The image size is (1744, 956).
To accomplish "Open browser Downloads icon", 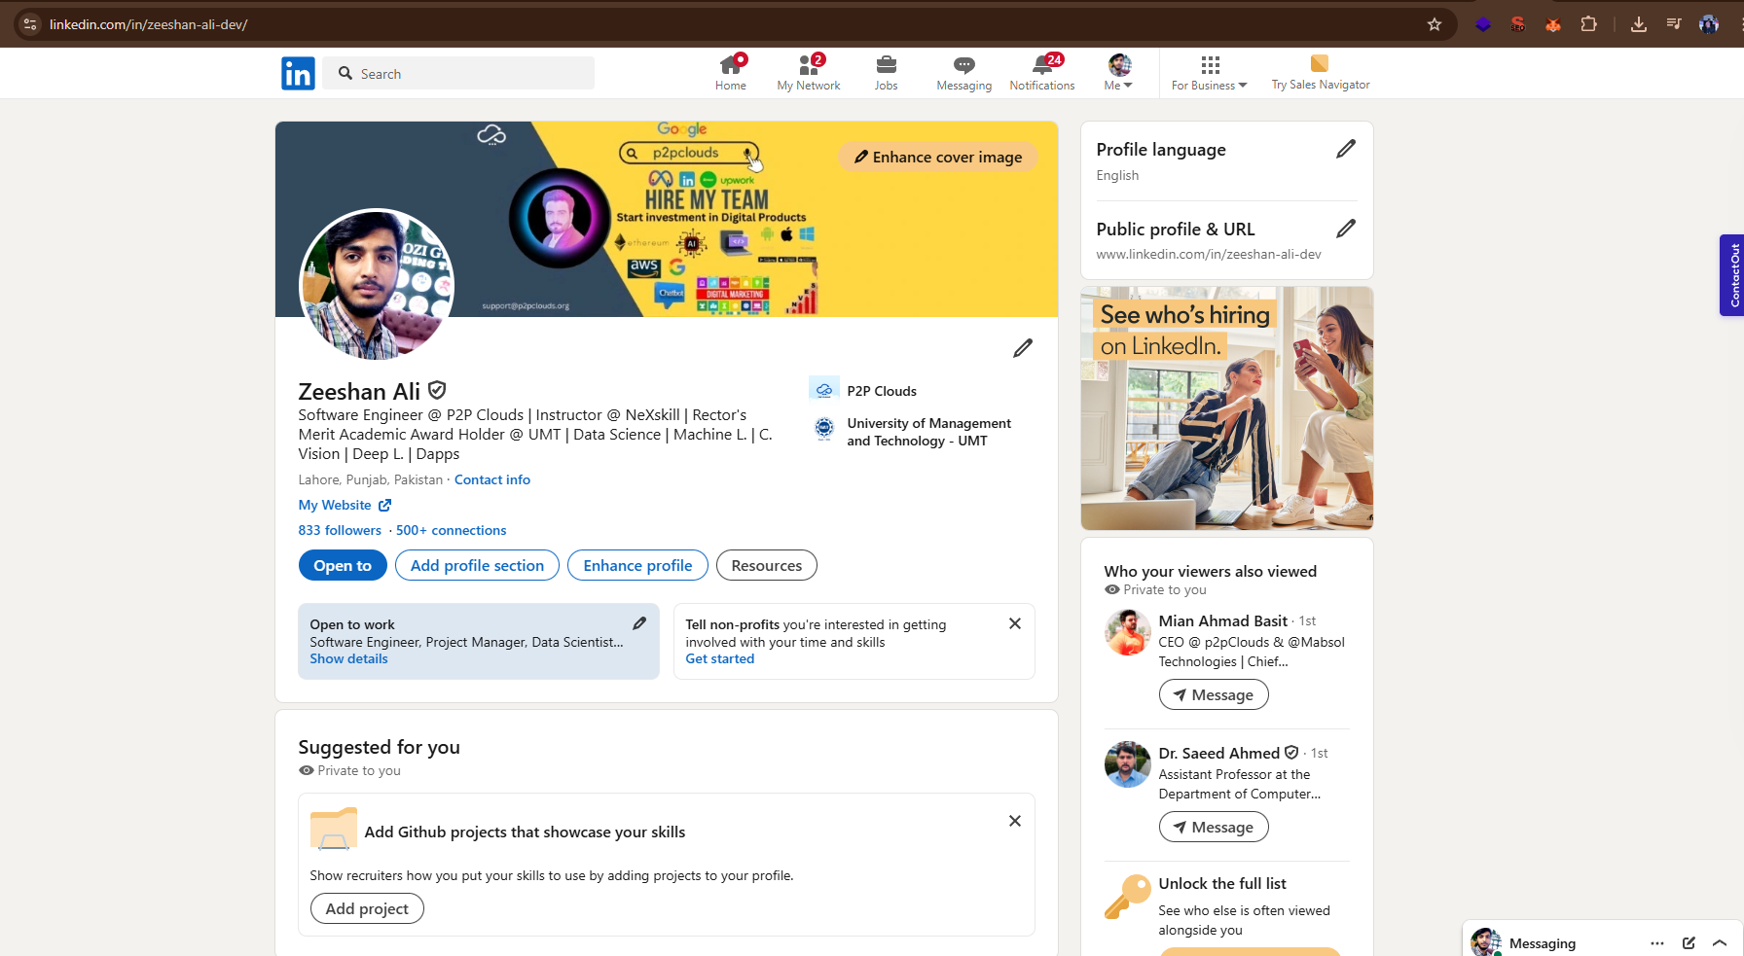I will [1639, 24].
